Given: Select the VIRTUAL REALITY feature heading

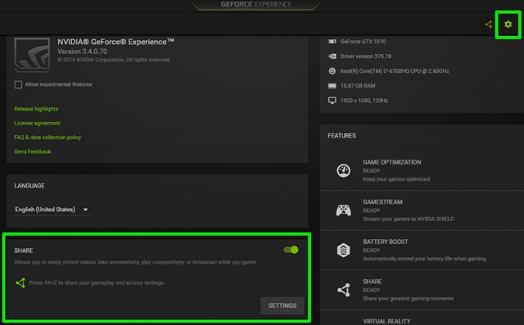Looking at the screenshot, I should coord(386,322).
